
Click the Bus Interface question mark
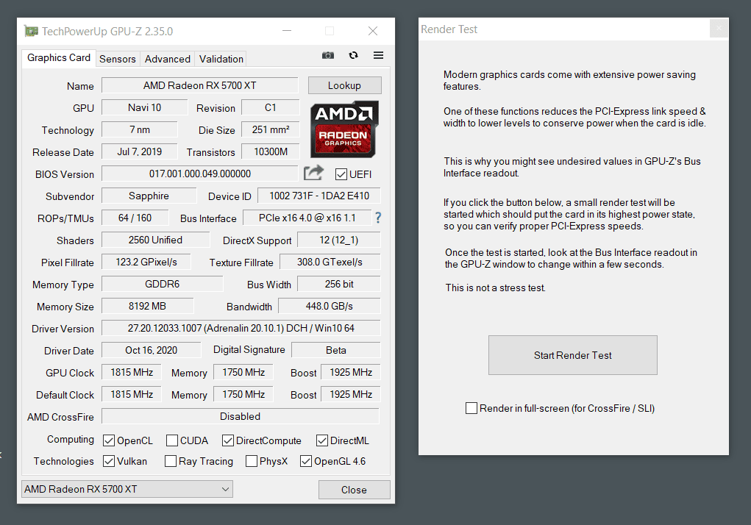coord(378,218)
